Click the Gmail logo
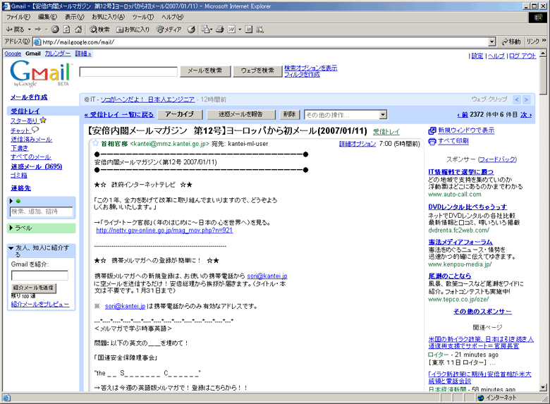This screenshot has height=404, width=550. point(41,73)
